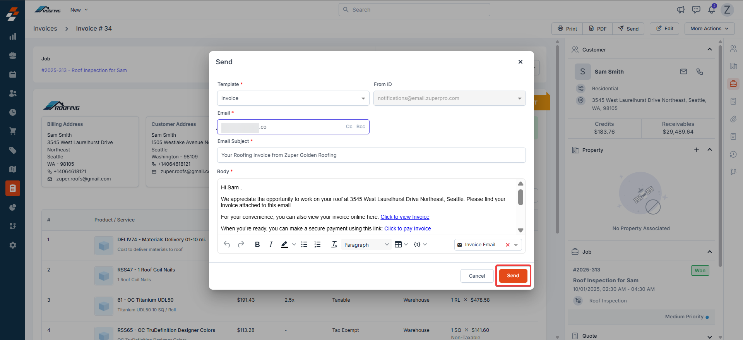Screen dimensions: 743x340
Task: Download invoice as PDF
Action: [597, 29]
